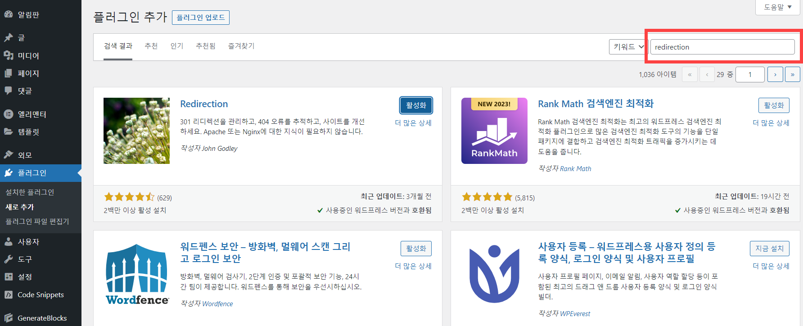Open the 글 posts menu label
Image resolution: width=803 pixels, height=326 pixels.
click(x=21, y=37)
